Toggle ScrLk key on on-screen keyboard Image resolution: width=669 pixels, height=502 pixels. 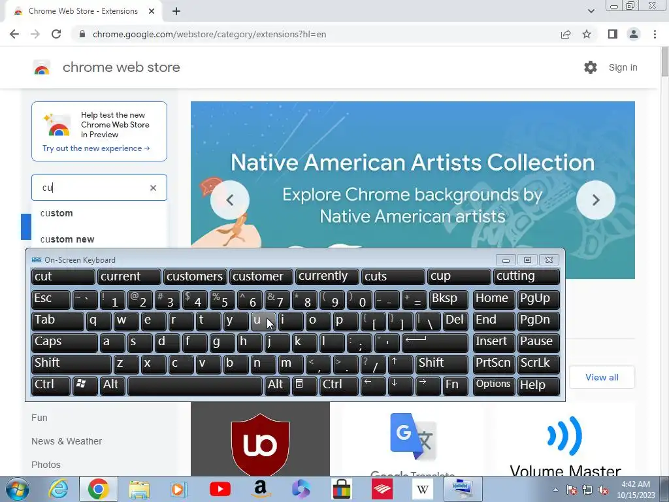point(538,364)
